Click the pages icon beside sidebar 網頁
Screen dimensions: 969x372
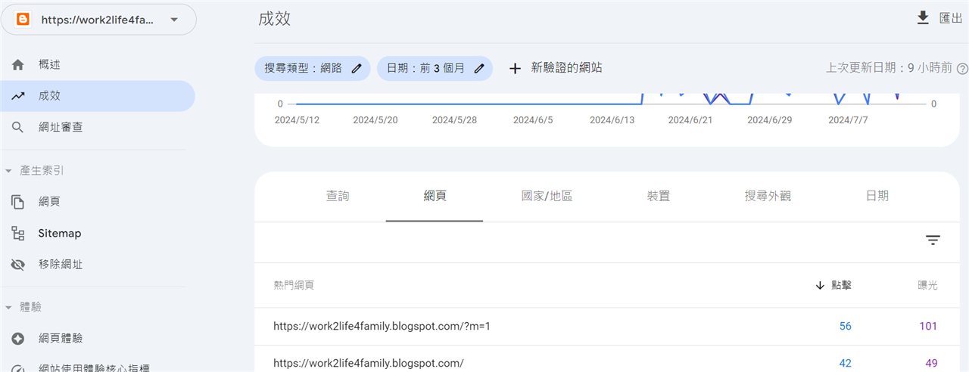pos(18,202)
